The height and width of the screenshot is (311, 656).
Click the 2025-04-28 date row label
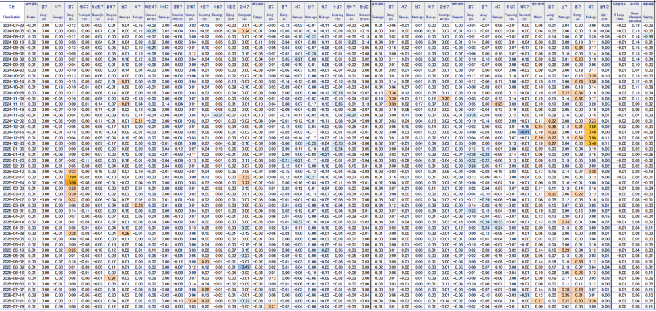[x=11, y=233]
